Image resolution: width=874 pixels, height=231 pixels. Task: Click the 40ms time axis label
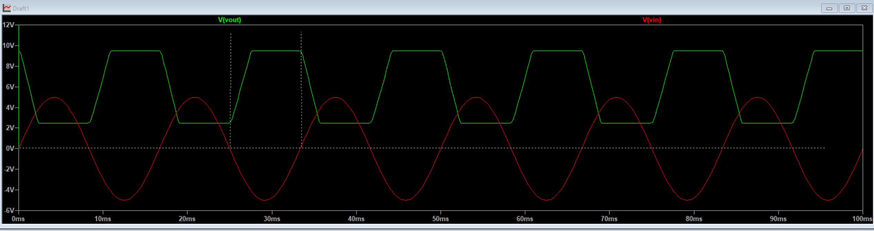pyautogui.click(x=356, y=219)
